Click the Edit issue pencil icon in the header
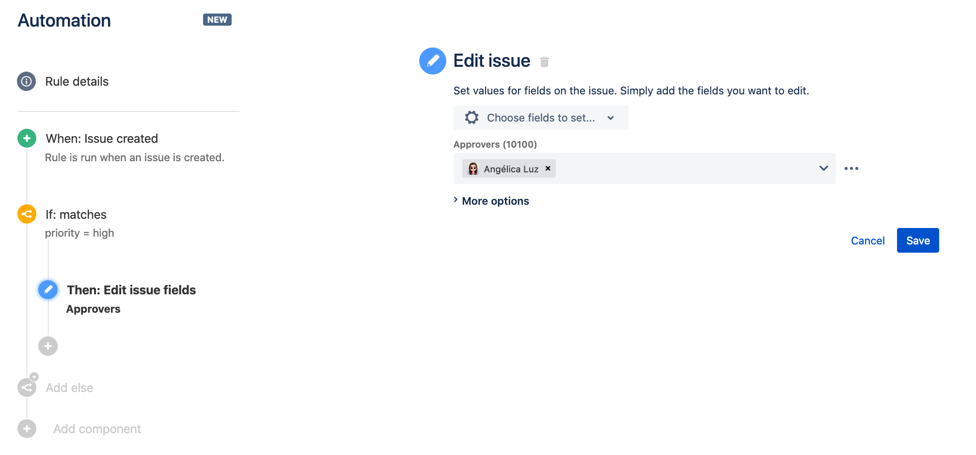The image size is (976, 455). tap(432, 61)
